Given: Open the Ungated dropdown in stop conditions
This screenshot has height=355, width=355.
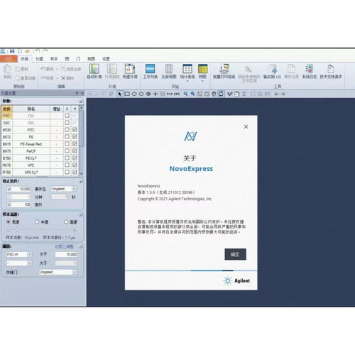Looking at the screenshot, I should tap(64, 189).
